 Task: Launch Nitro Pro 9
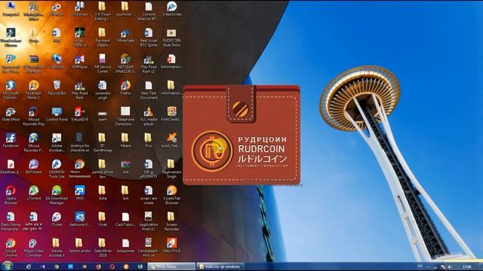171,246
